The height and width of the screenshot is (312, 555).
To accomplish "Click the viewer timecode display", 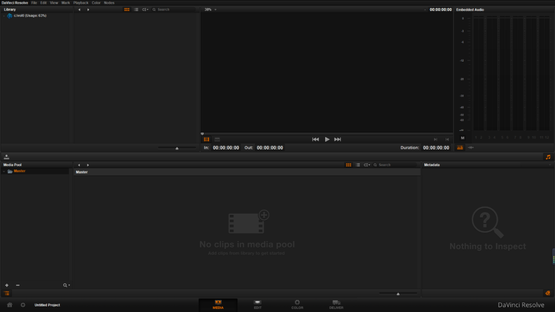I will coord(440,10).
